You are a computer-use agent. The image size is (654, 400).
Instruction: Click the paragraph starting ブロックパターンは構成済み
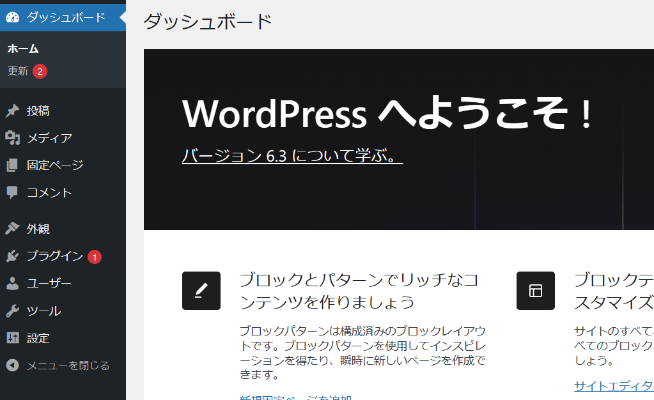(x=363, y=353)
